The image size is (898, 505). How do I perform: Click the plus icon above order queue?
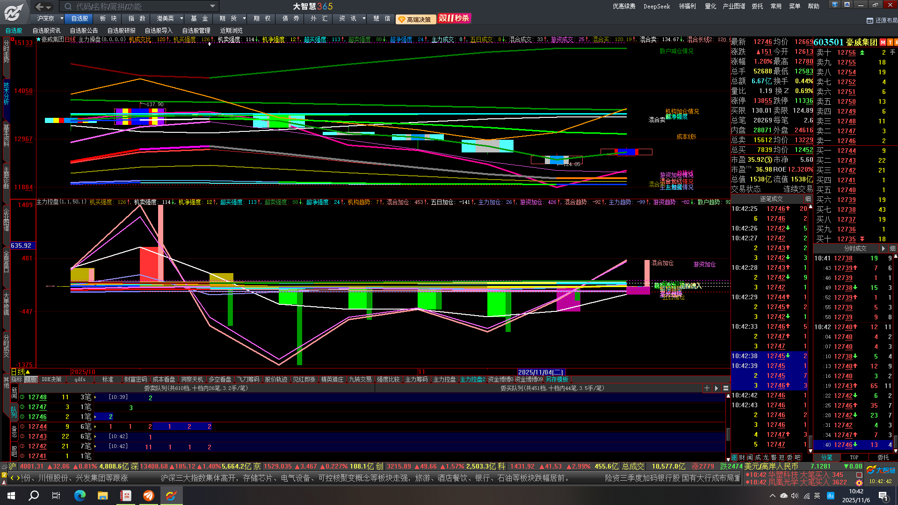[707, 388]
